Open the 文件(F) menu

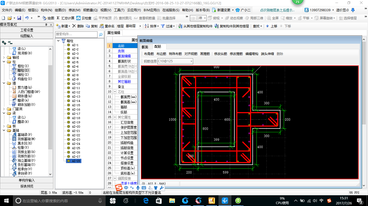(7, 10)
